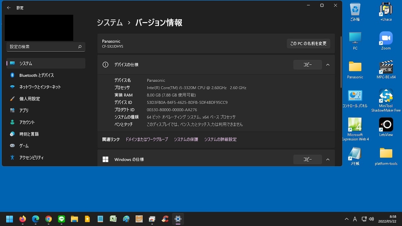Select Microsoft Expression Web 4 shortcut

[355, 129]
